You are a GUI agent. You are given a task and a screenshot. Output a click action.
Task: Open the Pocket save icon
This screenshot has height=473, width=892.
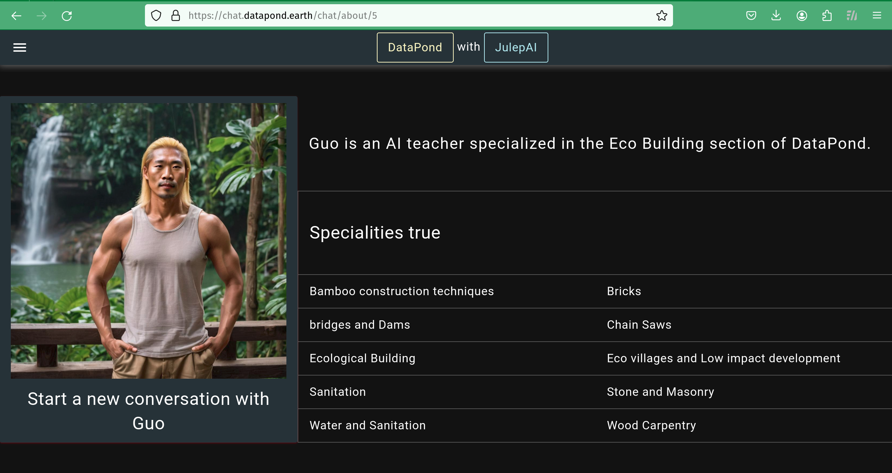[751, 16]
